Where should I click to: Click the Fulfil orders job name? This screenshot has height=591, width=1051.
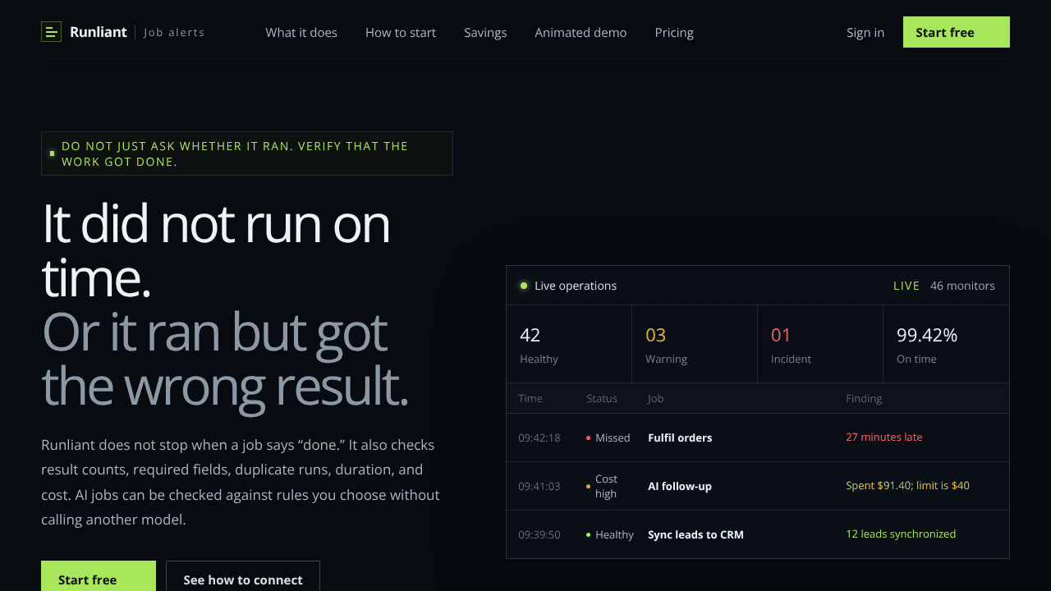680,438
